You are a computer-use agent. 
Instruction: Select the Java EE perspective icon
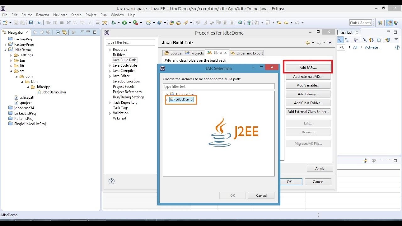coord(389,23)
